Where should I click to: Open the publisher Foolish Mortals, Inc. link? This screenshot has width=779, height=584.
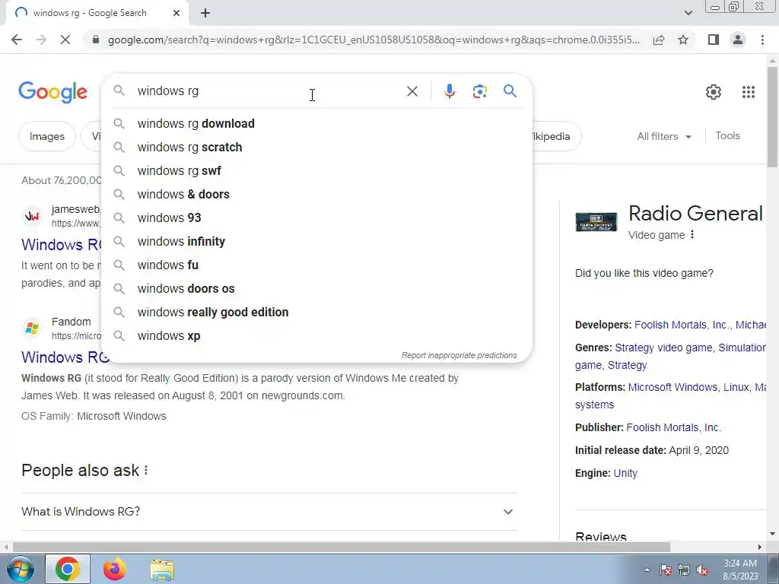tap(673, 427)
